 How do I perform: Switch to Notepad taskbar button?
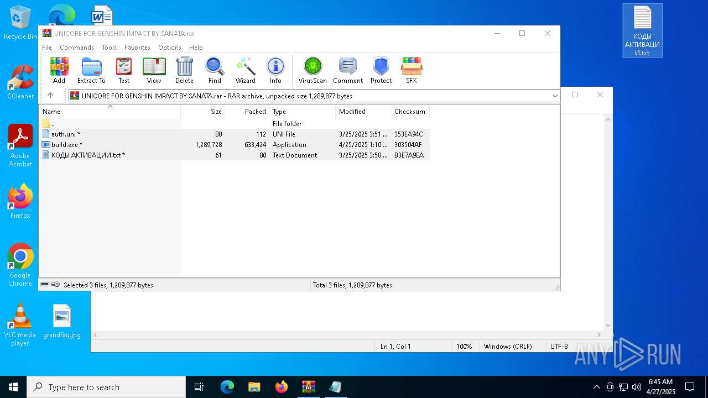tap(335, 387)
